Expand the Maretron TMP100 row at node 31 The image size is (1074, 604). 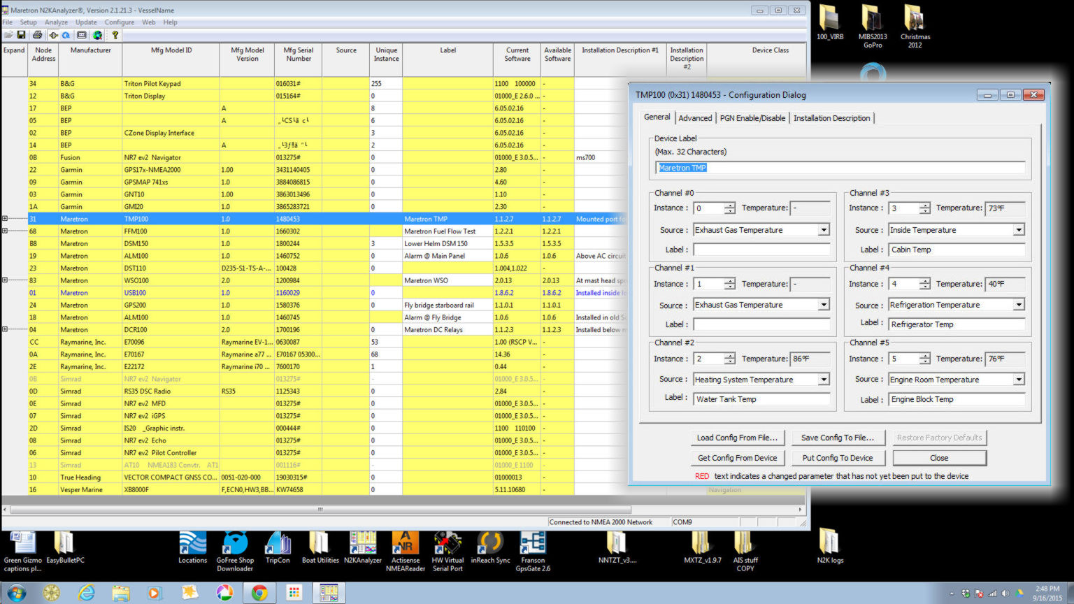[x=5, y=219]
